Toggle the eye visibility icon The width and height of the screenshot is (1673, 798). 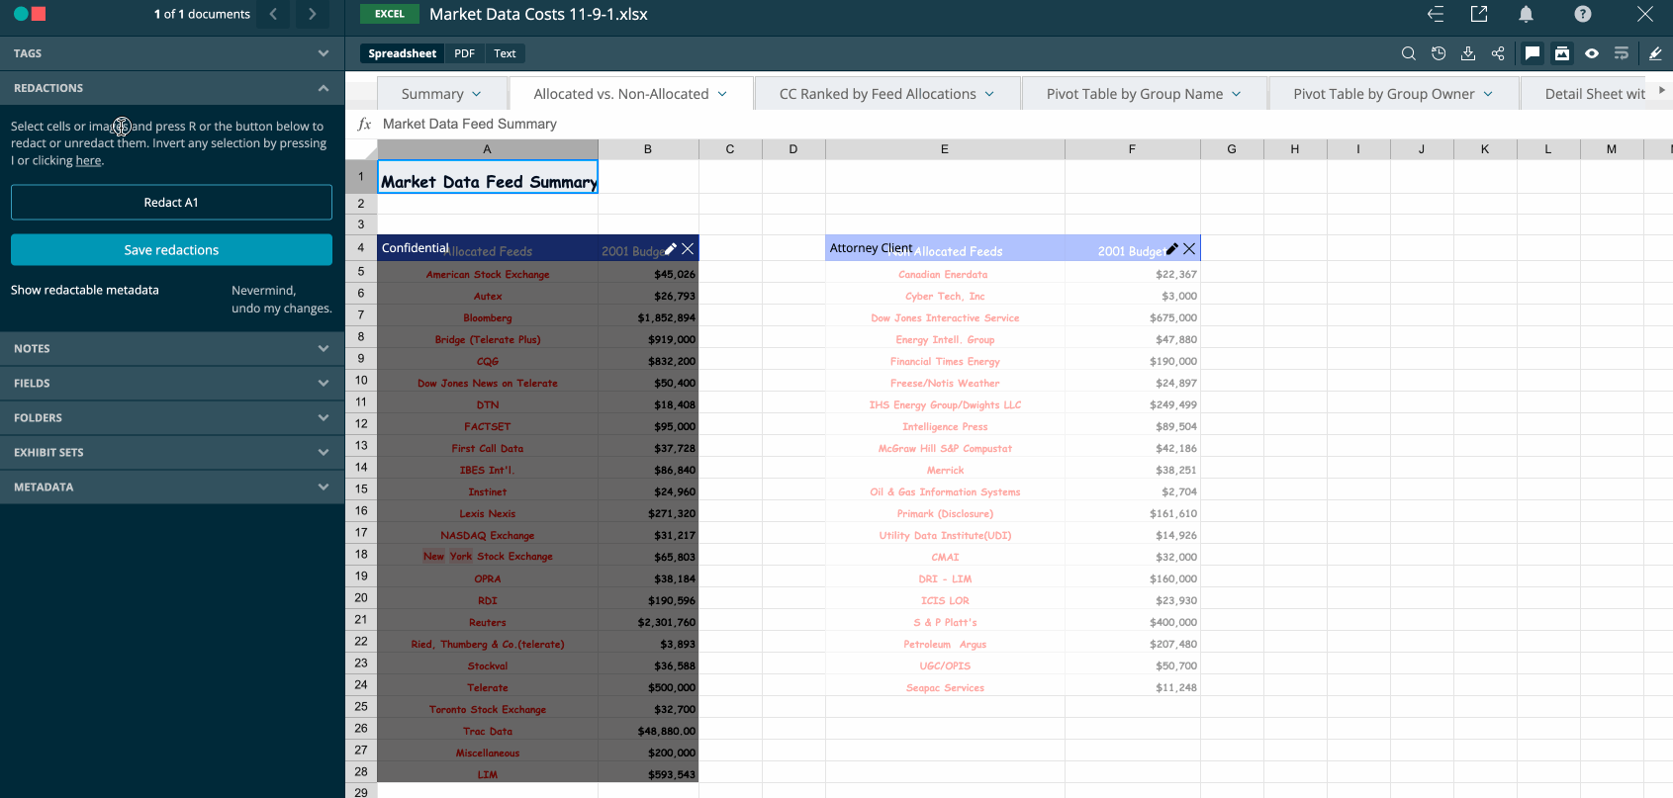pos(1592,53)
